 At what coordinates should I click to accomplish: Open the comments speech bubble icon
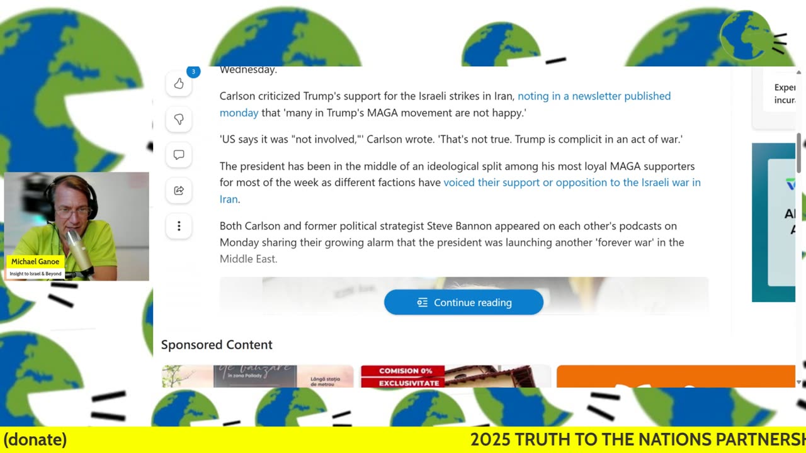(179, 155)
